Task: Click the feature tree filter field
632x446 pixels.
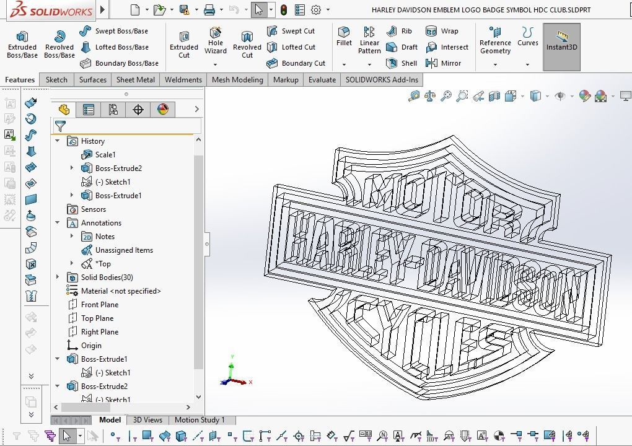Action: point(128,126)
